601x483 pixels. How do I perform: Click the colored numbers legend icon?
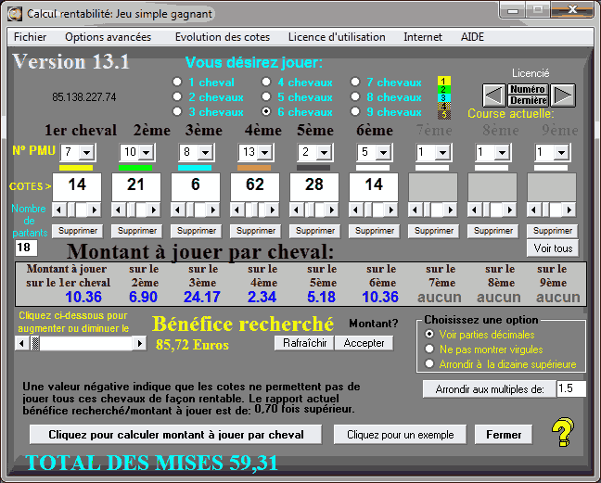coord(444,97)
